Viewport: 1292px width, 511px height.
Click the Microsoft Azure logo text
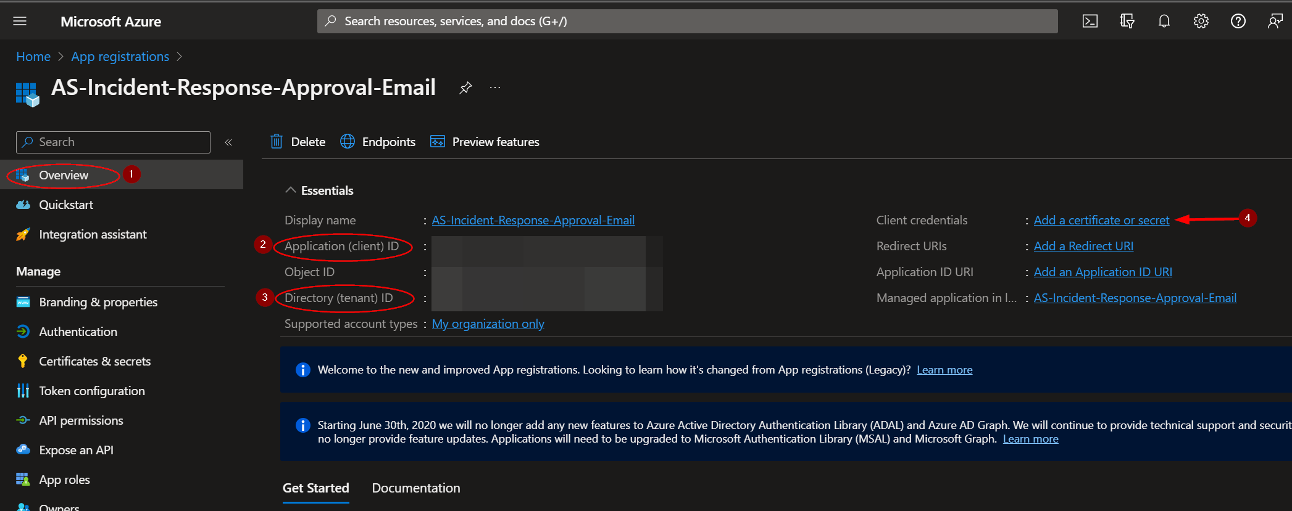click(x=110, y=22)
